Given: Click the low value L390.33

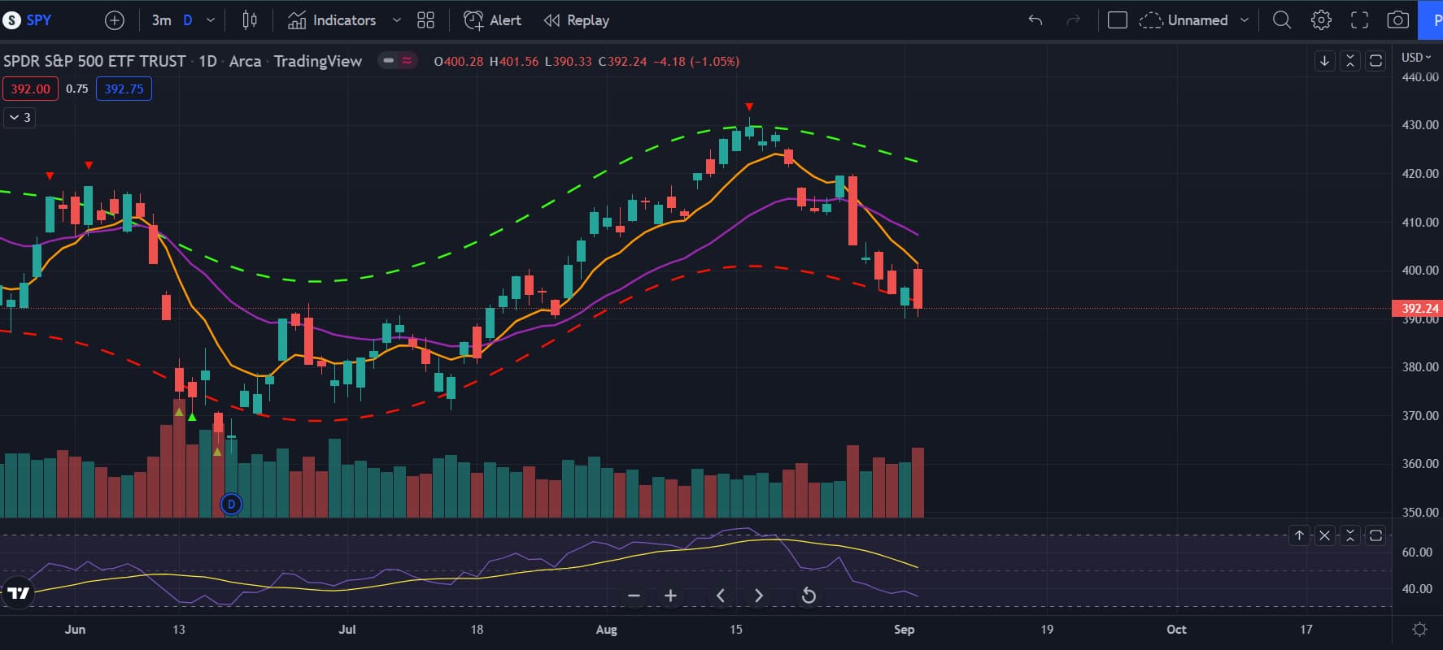Looking at the screenshot, I should [x=568, y=61].
